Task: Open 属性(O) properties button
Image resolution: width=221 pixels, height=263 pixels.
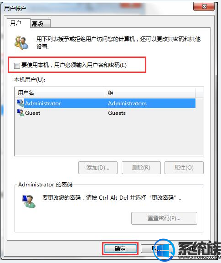Action: (x=184, y=168)
